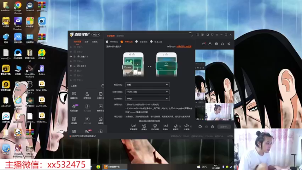Open the gift box icon with red dot
302x170 pixels.
(204, 44)
